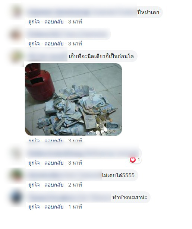Image resolution: width=192 pixels, height=229 pixels.
Task: Open the photo commenter's avatar
Action: point(17,57)
